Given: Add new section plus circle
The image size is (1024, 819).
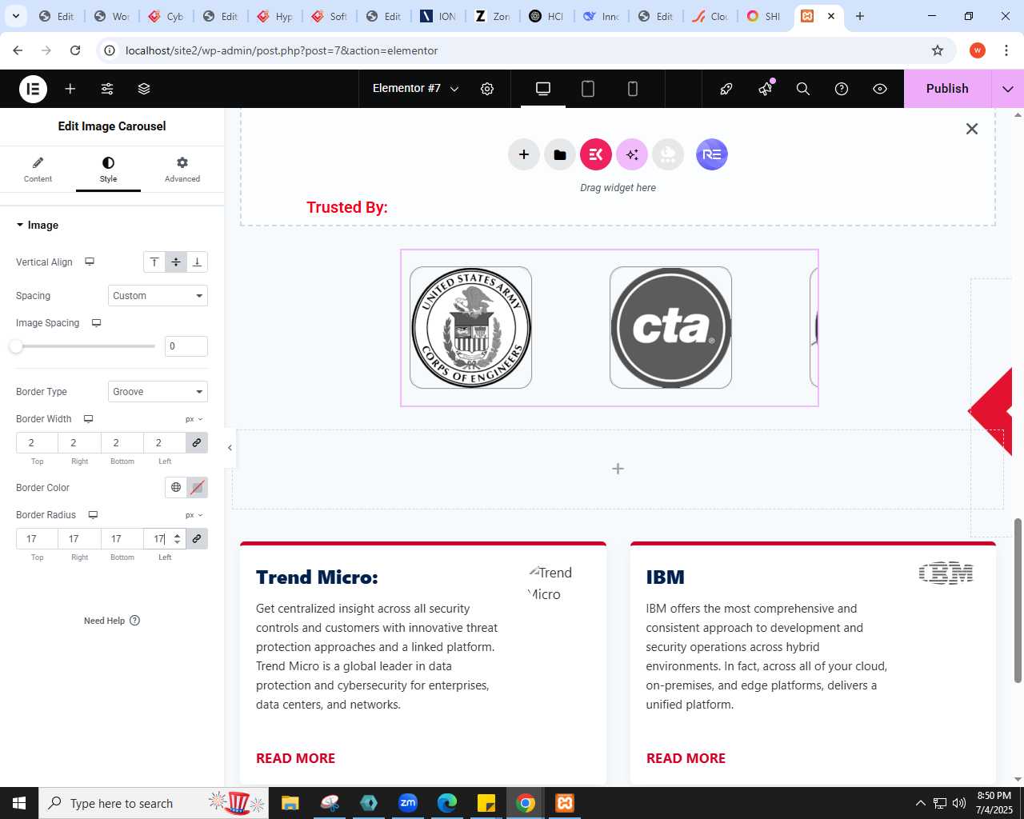Looking at the screenshot, I should [524, 154].
